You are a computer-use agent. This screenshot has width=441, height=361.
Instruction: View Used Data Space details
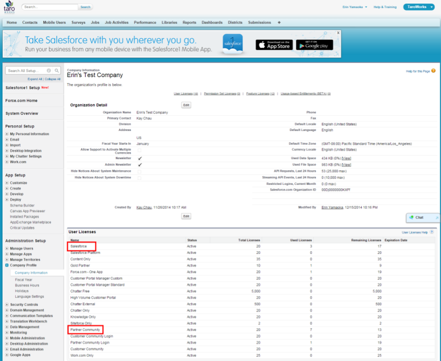click(x=346, y=159)
